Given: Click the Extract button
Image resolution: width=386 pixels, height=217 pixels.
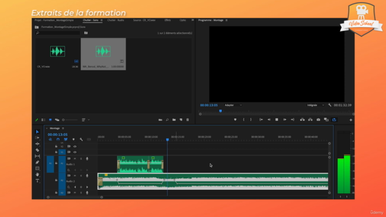Looking at the screenshot, I should [x=311, y=119].
